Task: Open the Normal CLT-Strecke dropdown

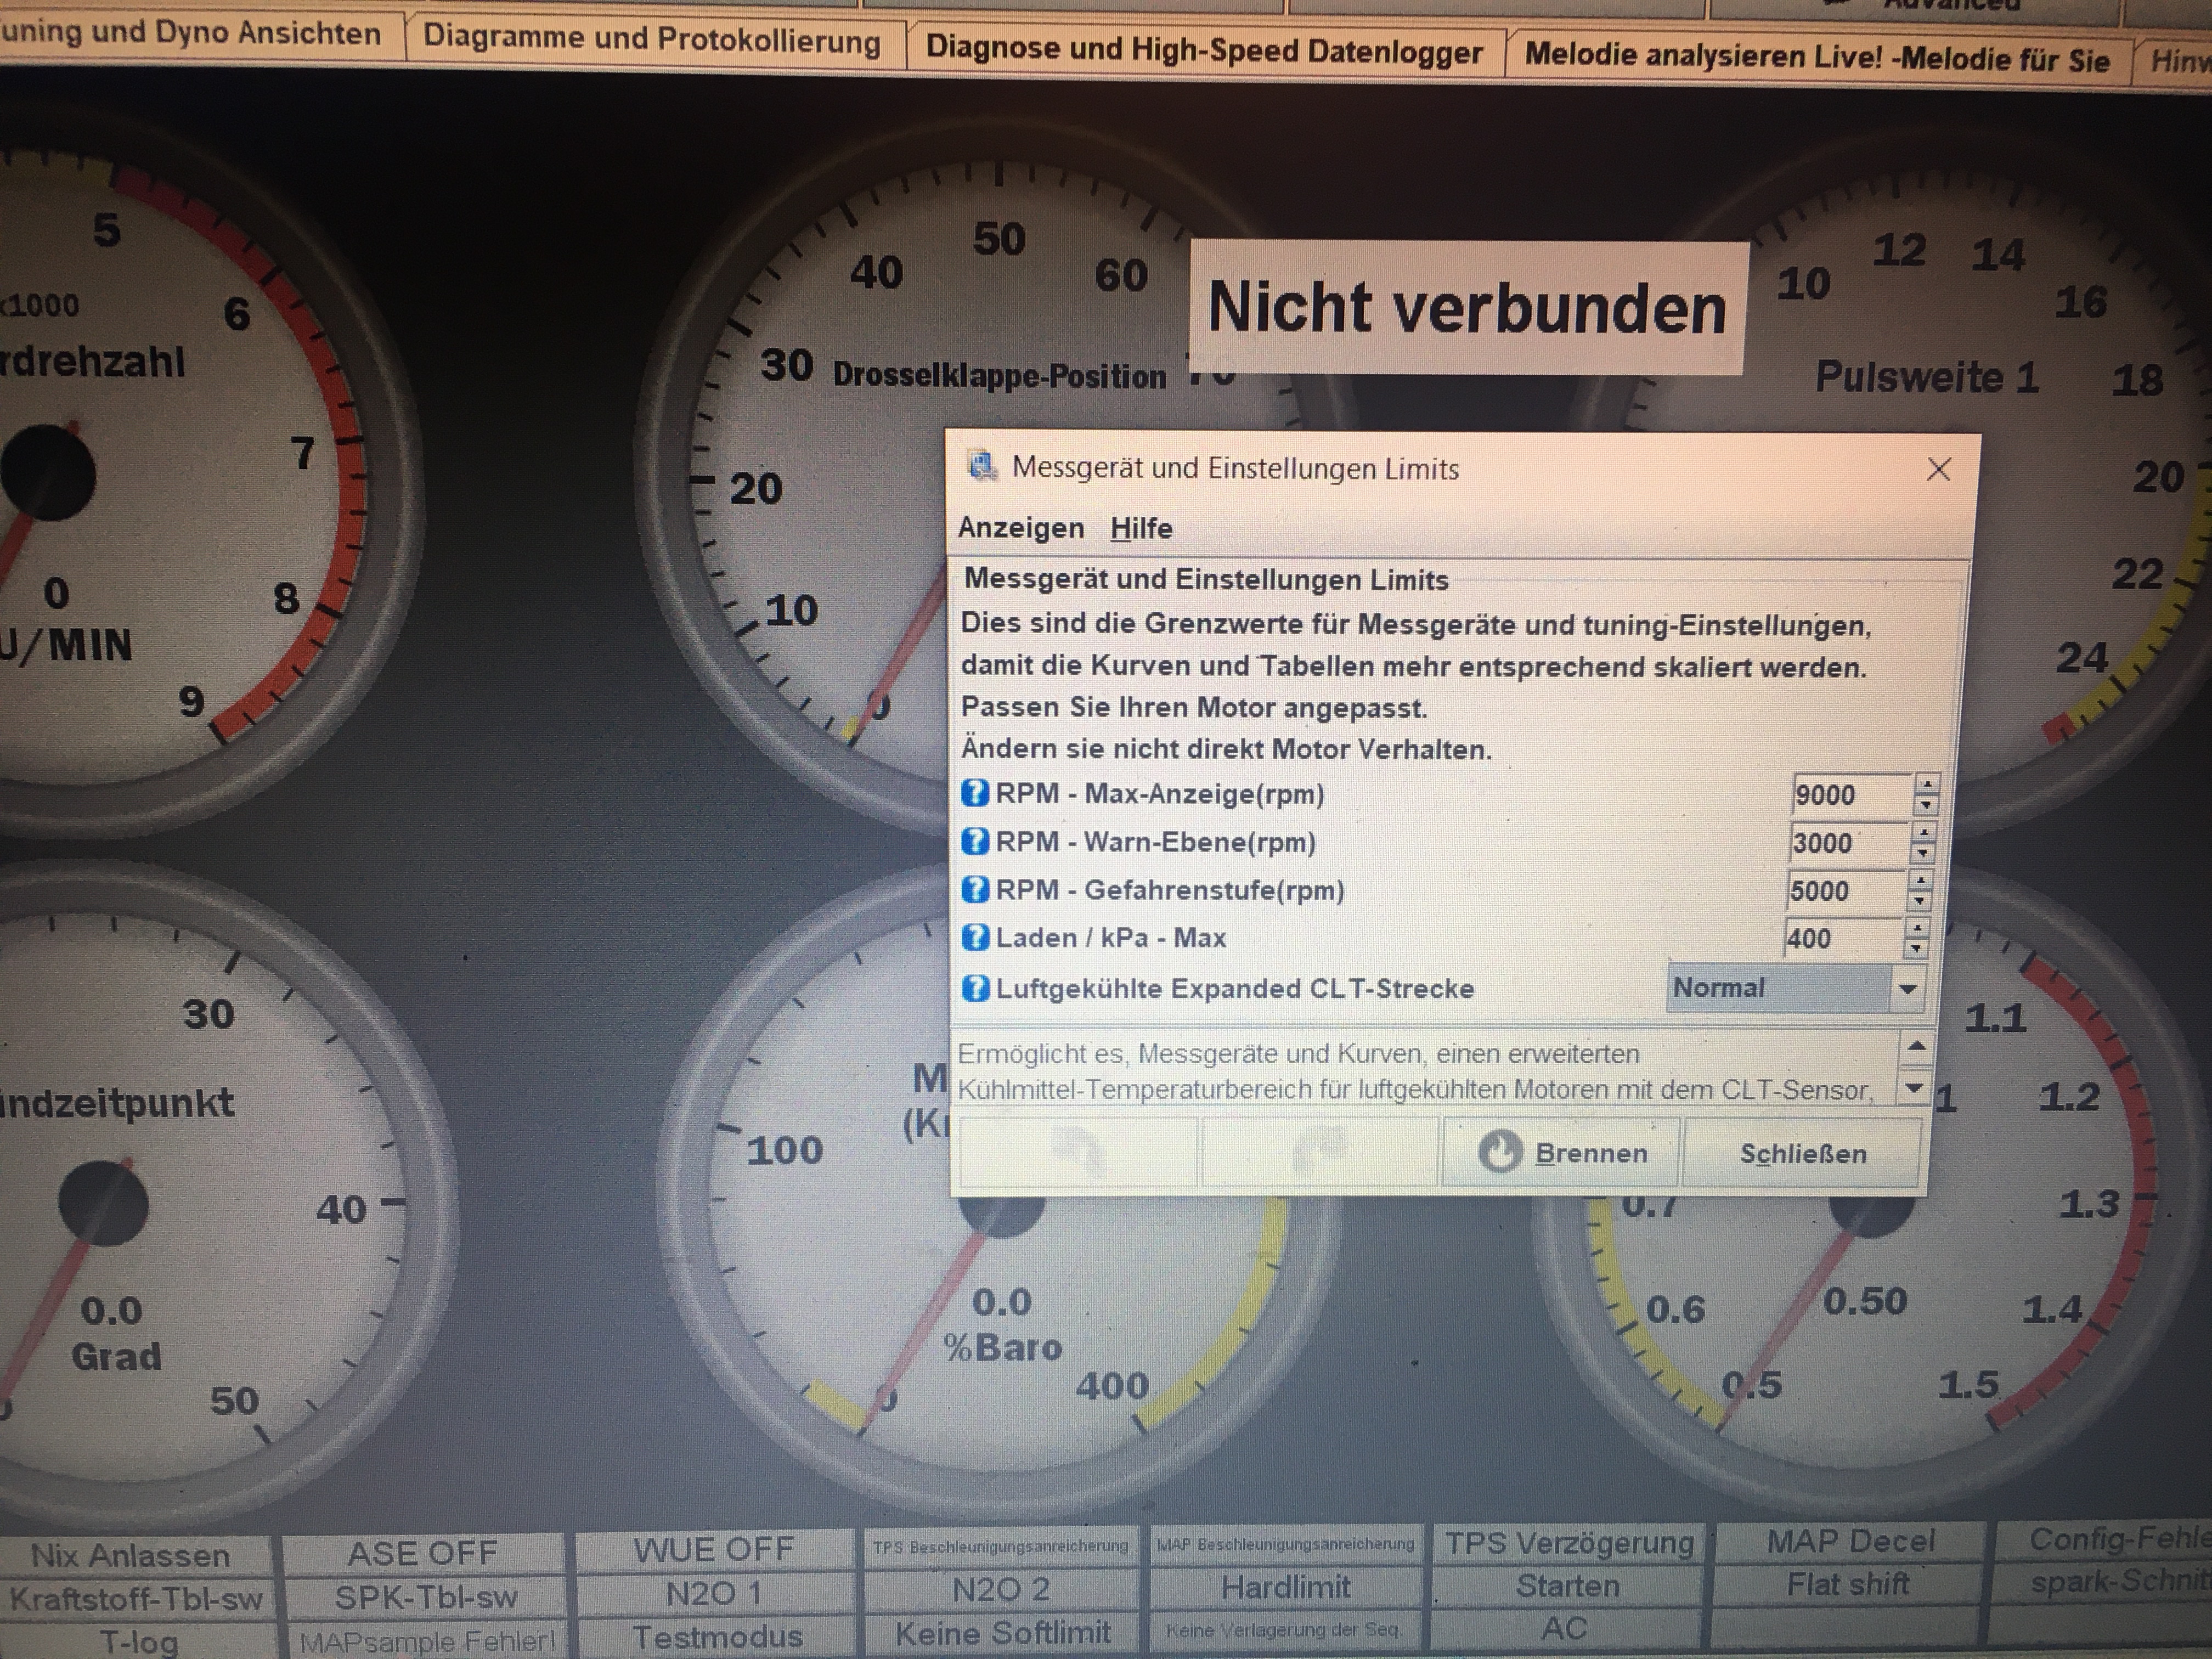Action: [1907, 989]
